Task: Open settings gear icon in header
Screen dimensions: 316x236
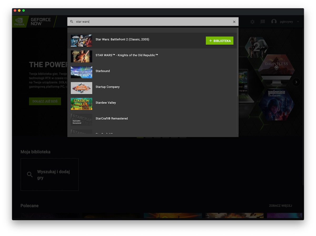Action: [x=252, y=22]
